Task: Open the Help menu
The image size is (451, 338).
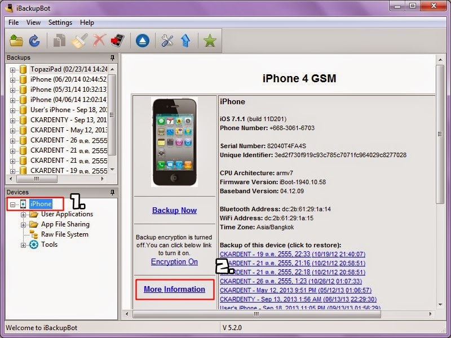Action: 87,23
